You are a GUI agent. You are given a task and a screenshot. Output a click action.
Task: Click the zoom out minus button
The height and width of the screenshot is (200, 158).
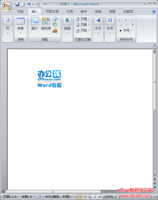tap(118, 197)
